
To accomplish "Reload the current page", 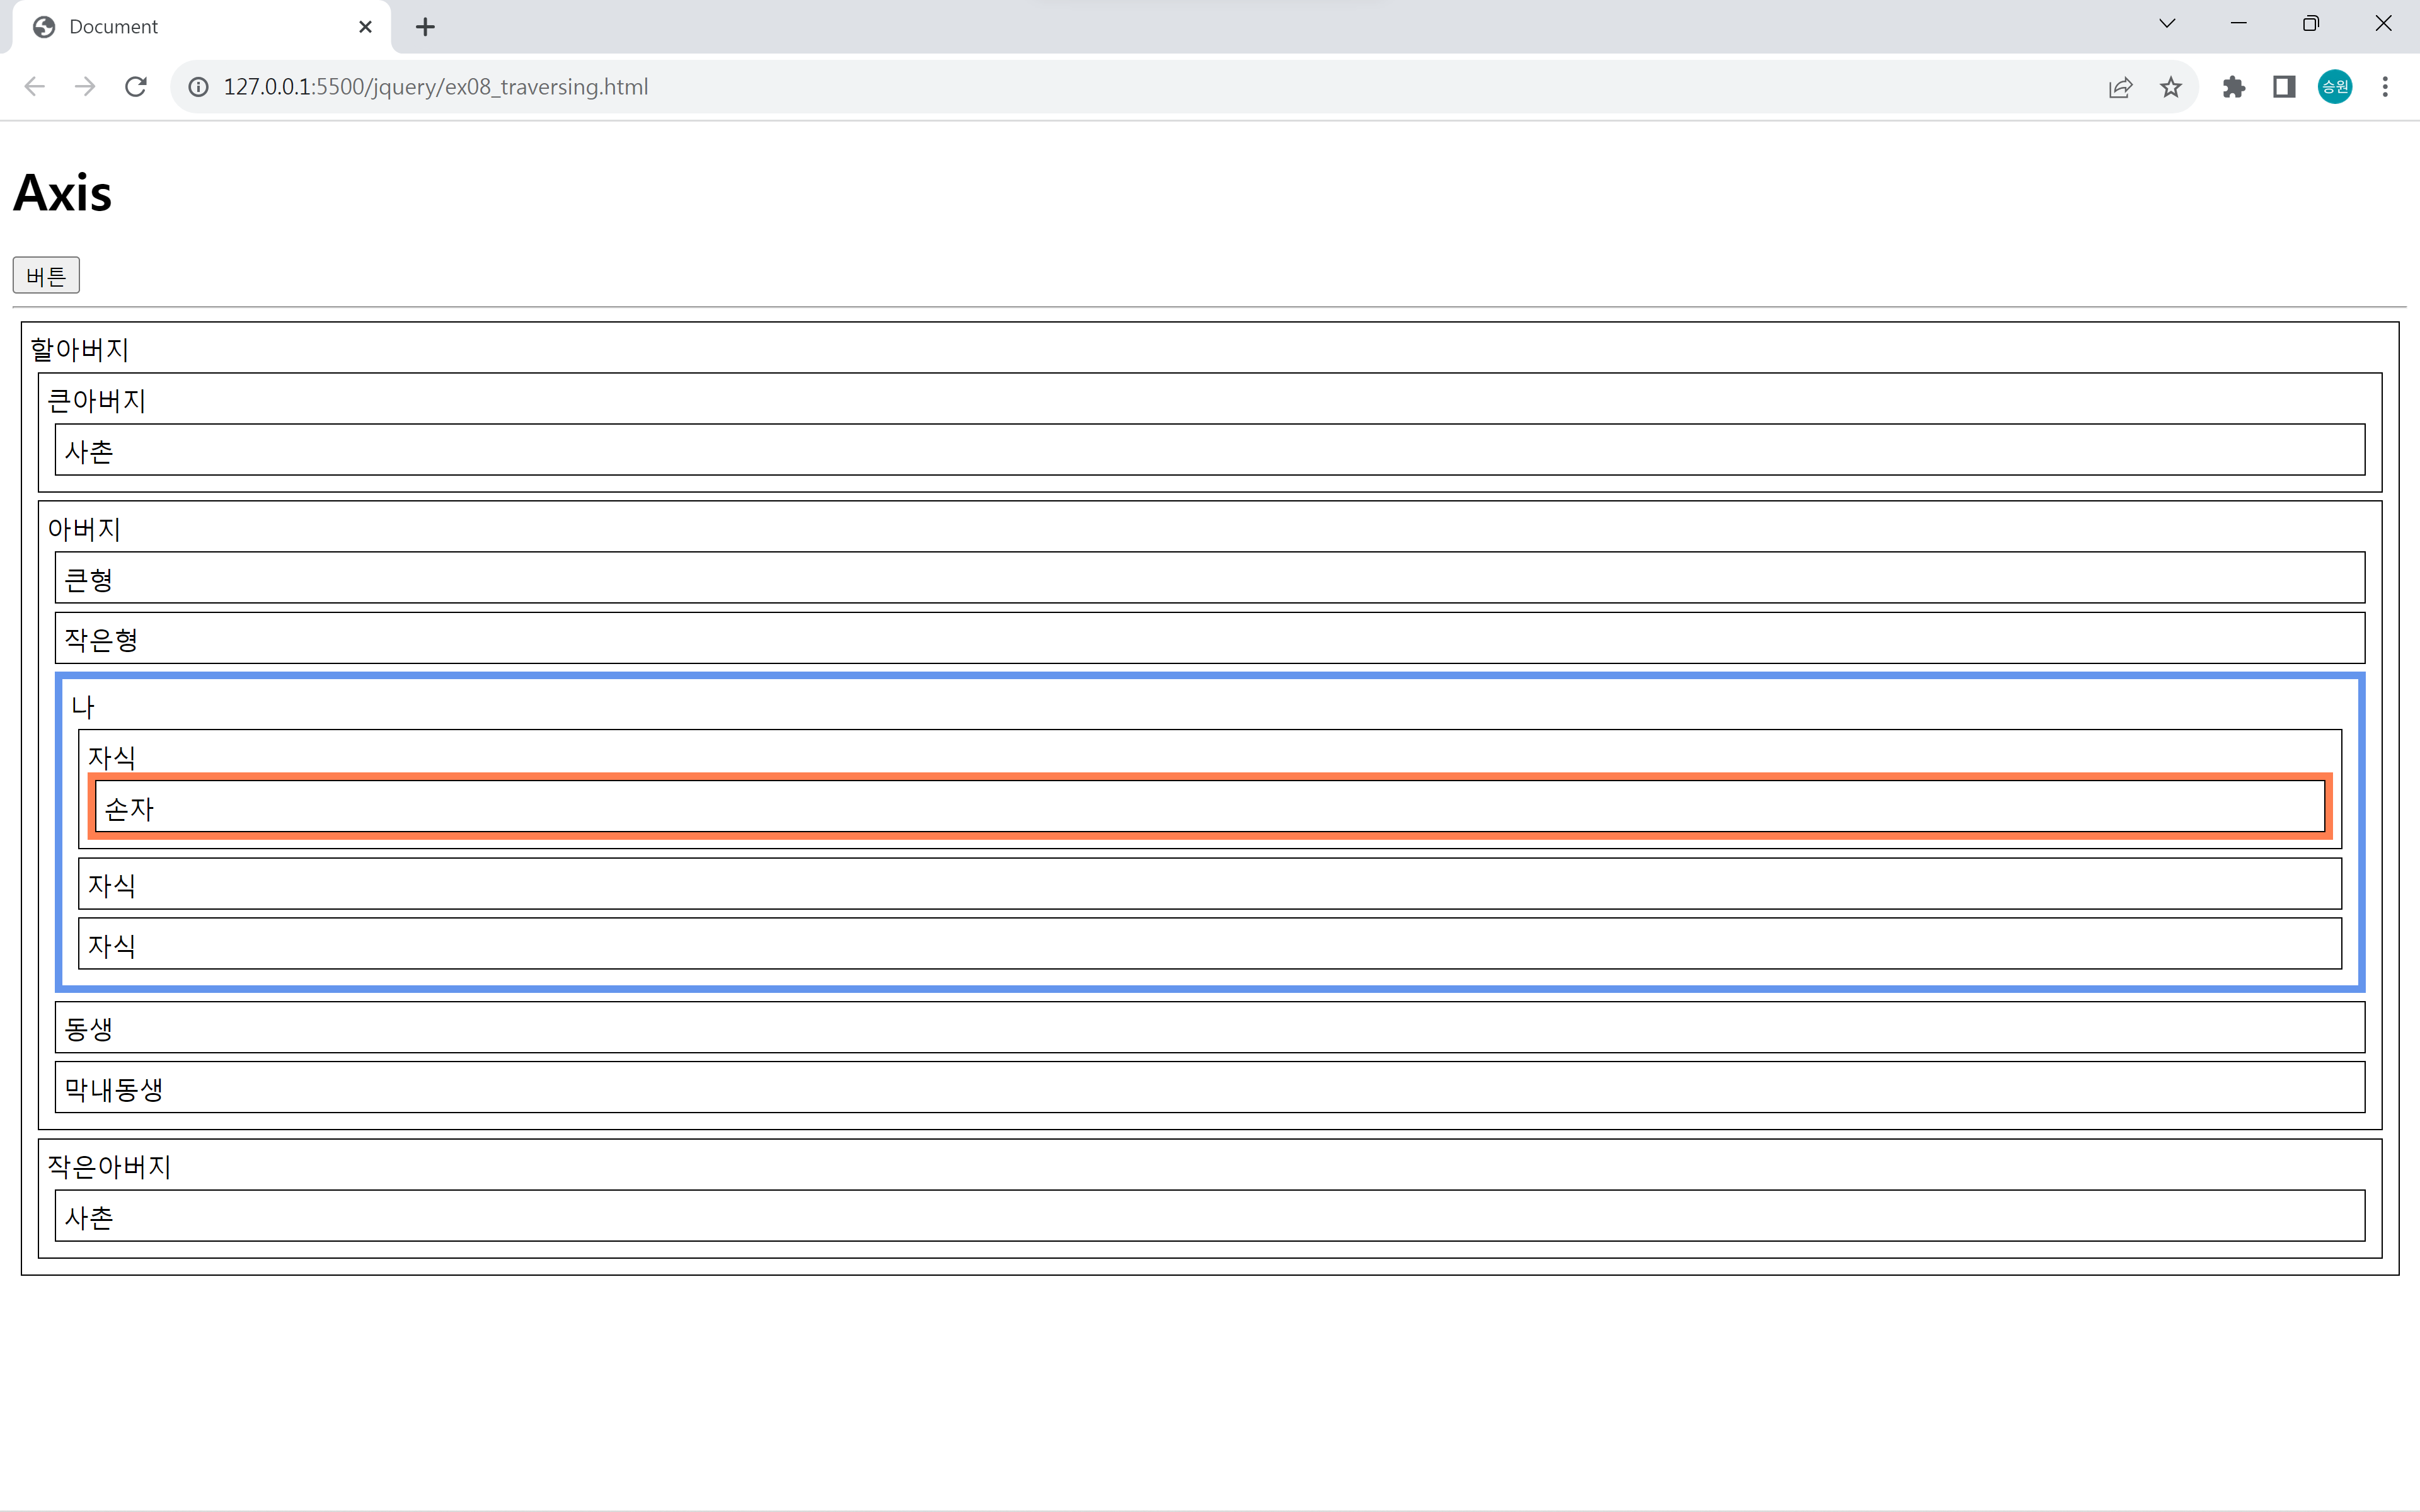I will pyautogui.click(x=136, y=87).
